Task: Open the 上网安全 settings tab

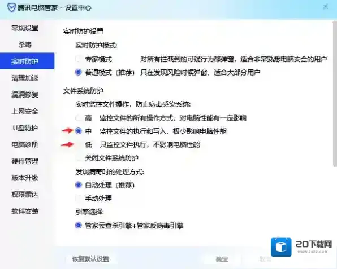Action: point(25,111)
